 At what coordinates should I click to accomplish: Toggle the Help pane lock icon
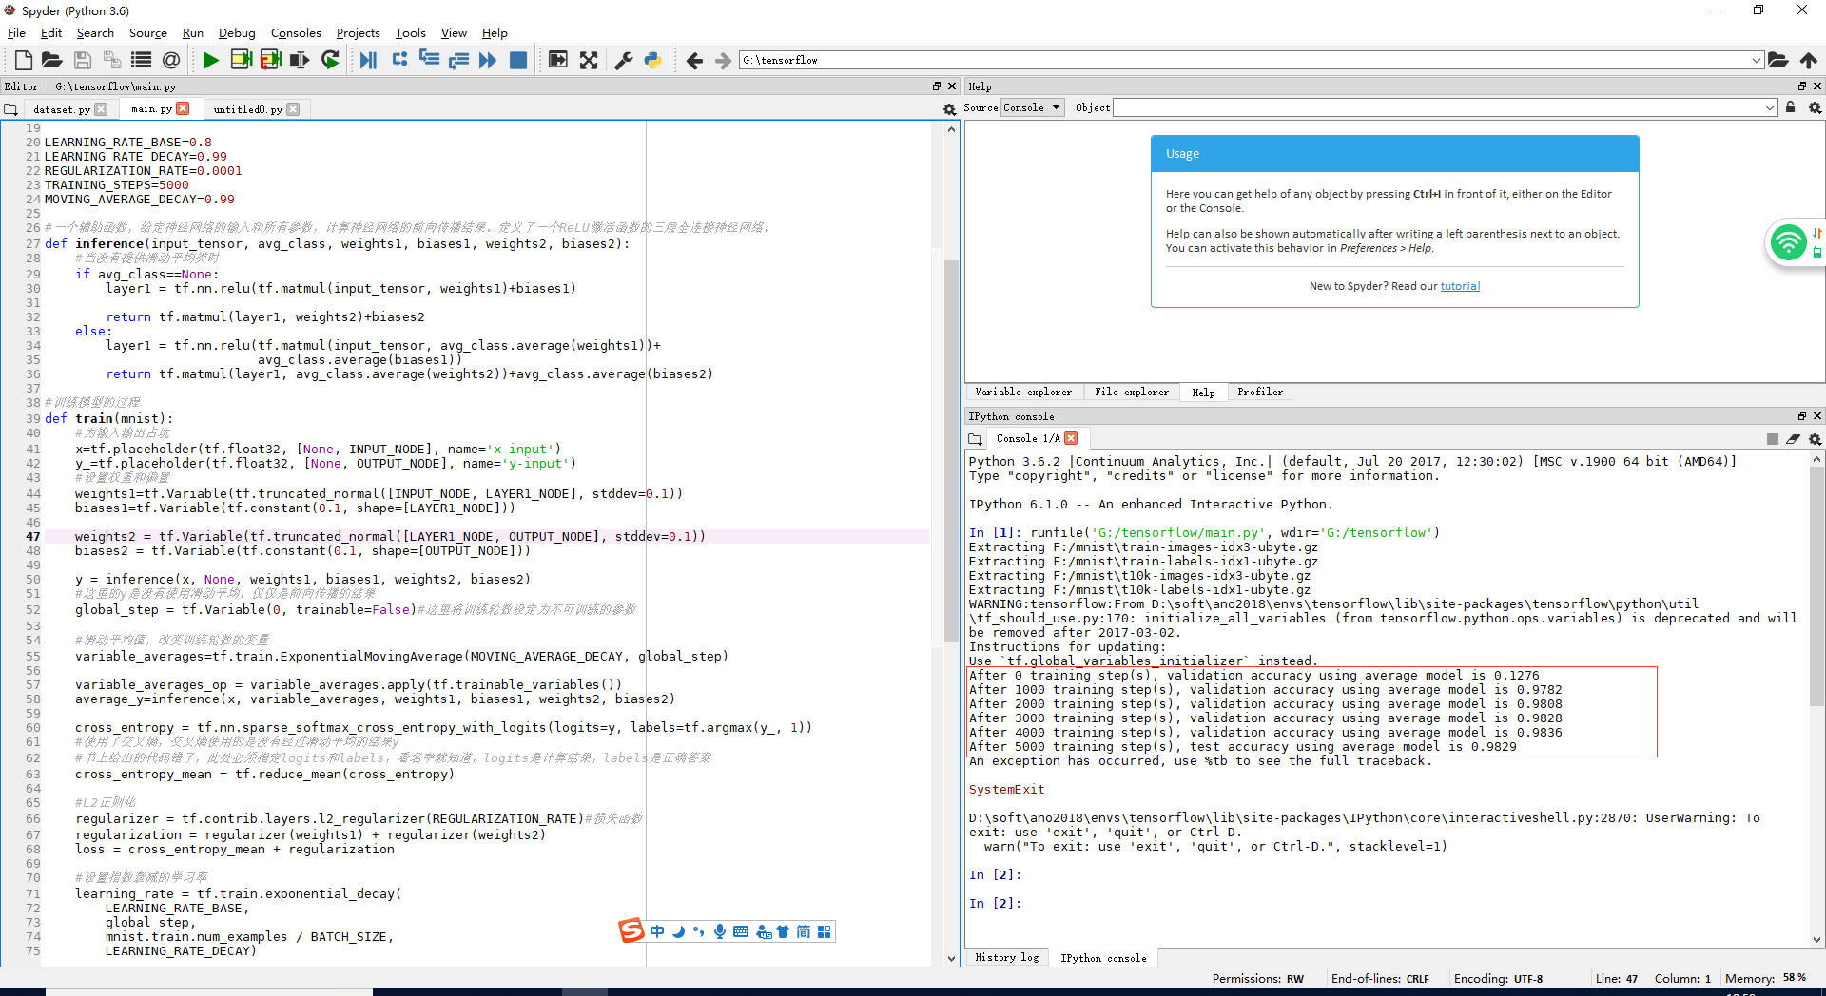(x=1791, y=107)
